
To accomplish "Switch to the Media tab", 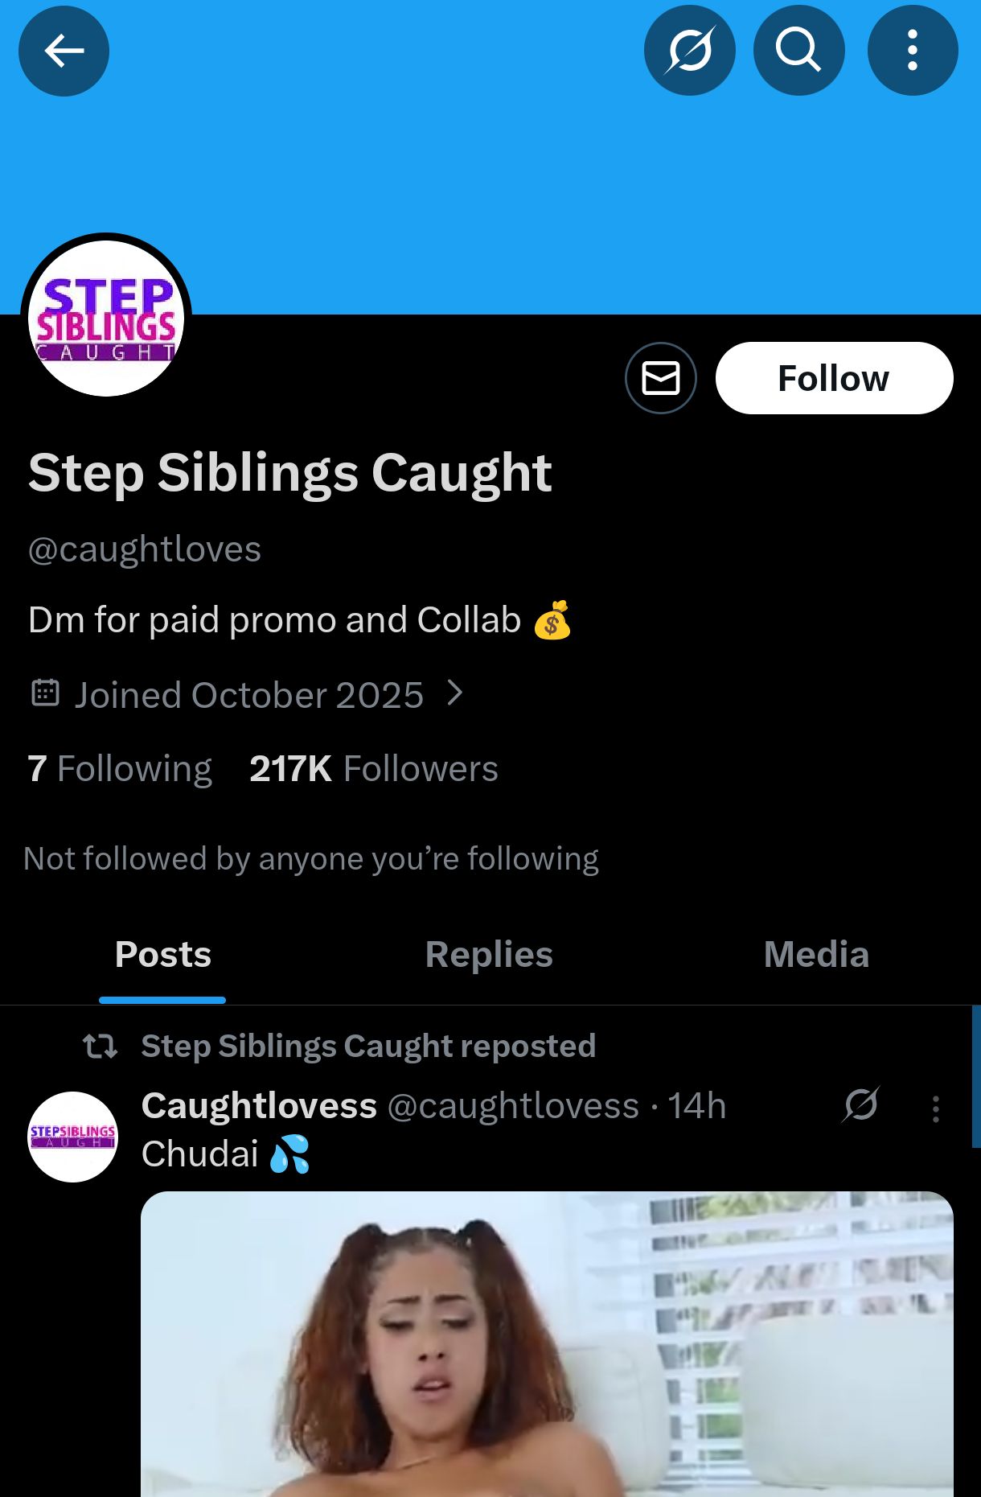I will [816, 955].
